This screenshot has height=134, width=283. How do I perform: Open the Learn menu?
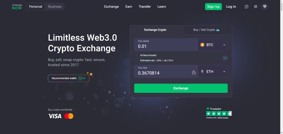[x=162, y=7]
